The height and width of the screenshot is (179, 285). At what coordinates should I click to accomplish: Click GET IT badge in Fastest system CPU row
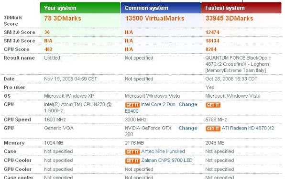click(x=213, y=105)
